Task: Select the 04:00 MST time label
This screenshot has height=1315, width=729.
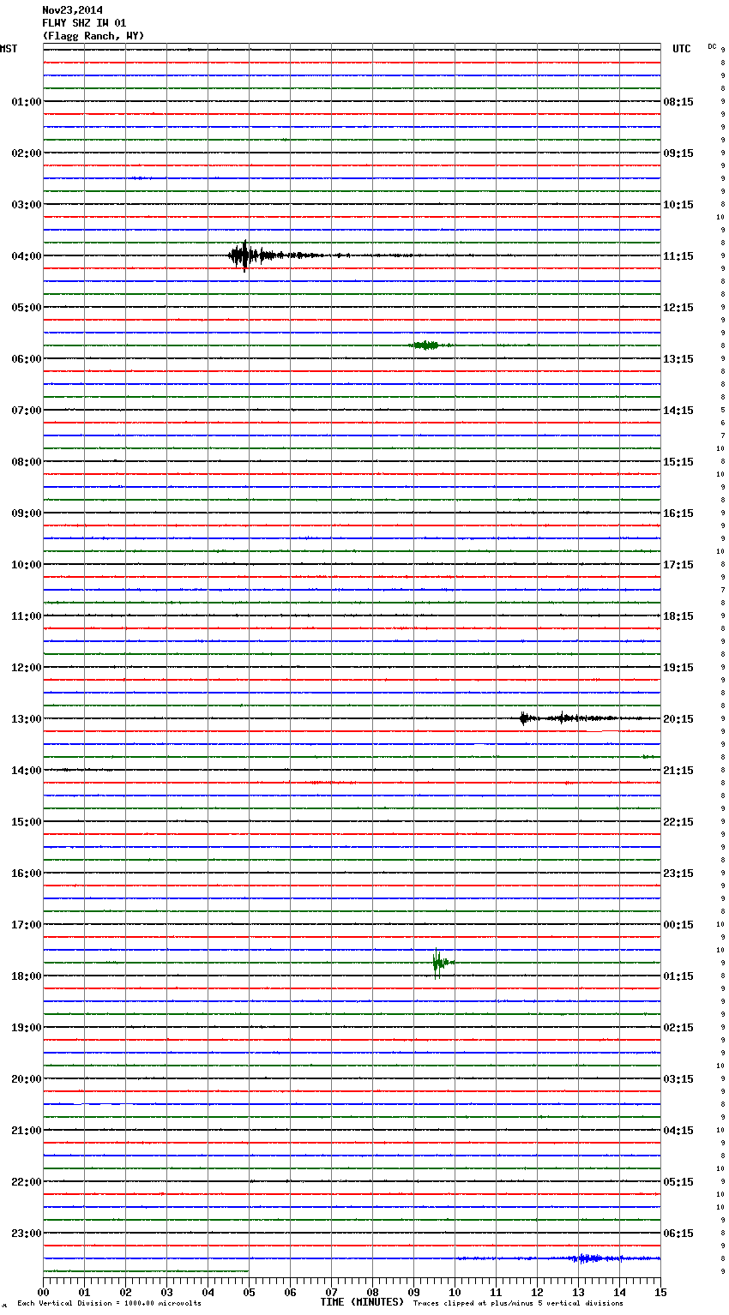Action: click(x=27, y=256)
